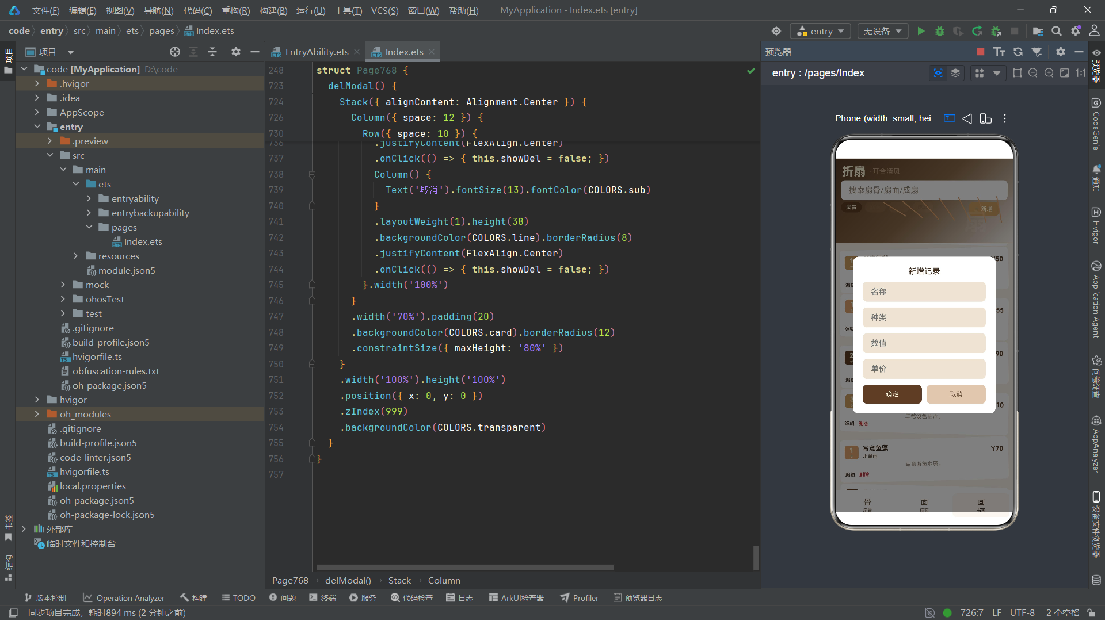Open the ArkUI检查器 tool window
The image size is (1105, 621).
point(516,598)
